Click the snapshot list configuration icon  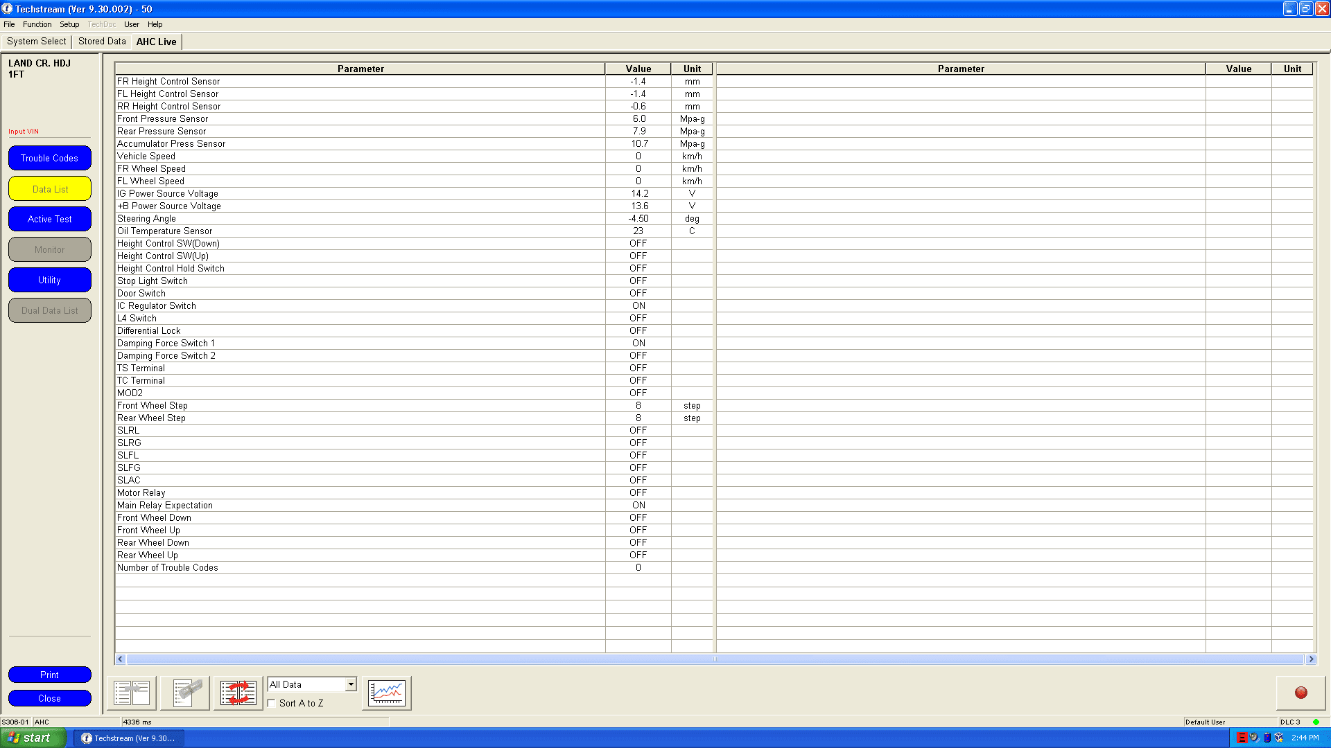point(185,693)
